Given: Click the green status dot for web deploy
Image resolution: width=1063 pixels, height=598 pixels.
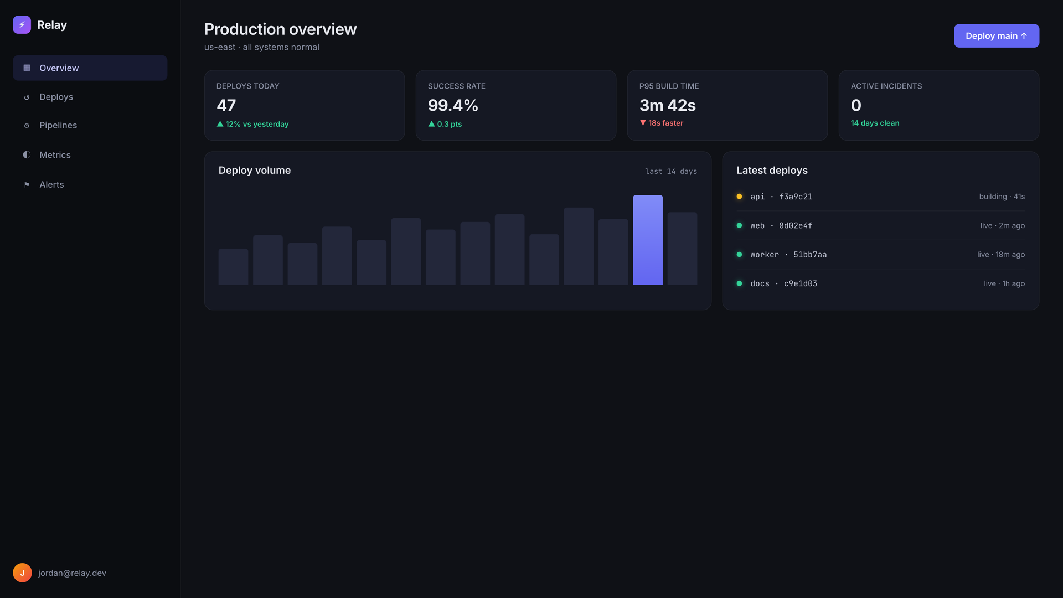Looking at the screenshot, I should coord(739,225).
